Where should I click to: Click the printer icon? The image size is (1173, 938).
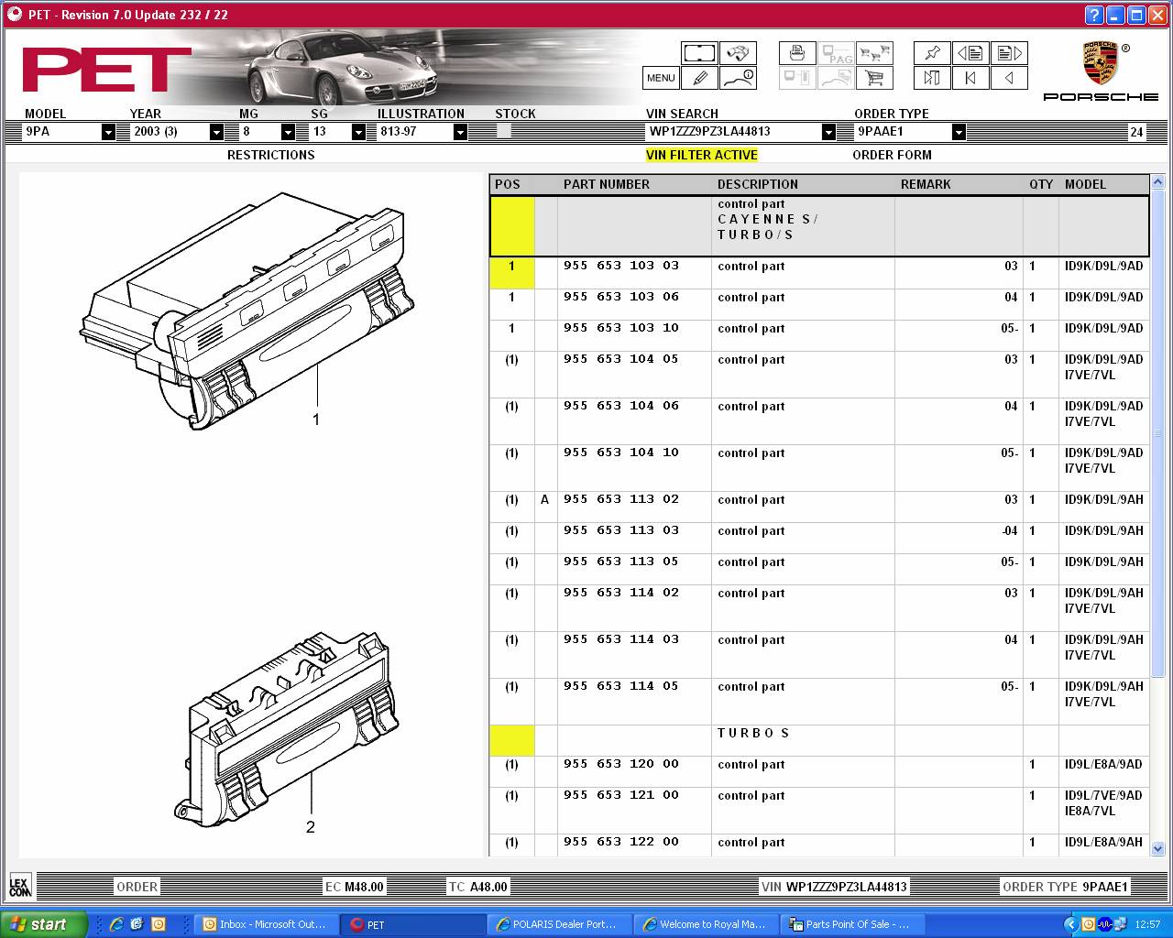[x=796, y=53]
